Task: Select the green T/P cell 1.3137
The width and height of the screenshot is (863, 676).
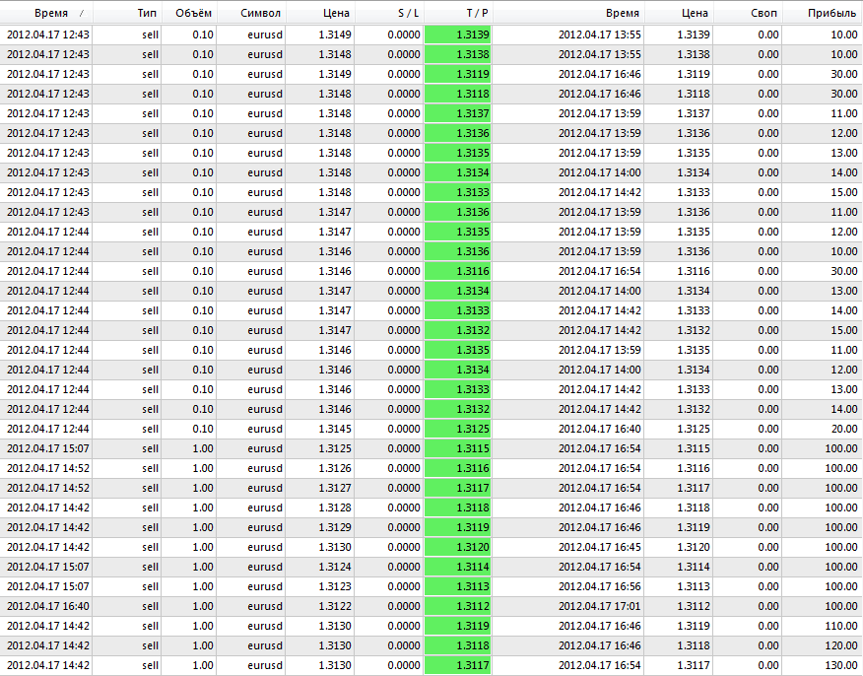Action: (457, 113)
